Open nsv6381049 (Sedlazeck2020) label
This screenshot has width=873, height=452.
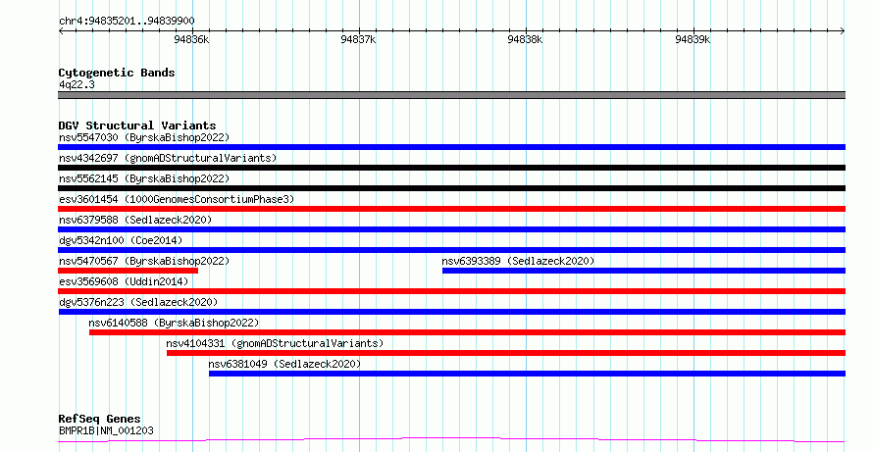(x=284, y=364)
